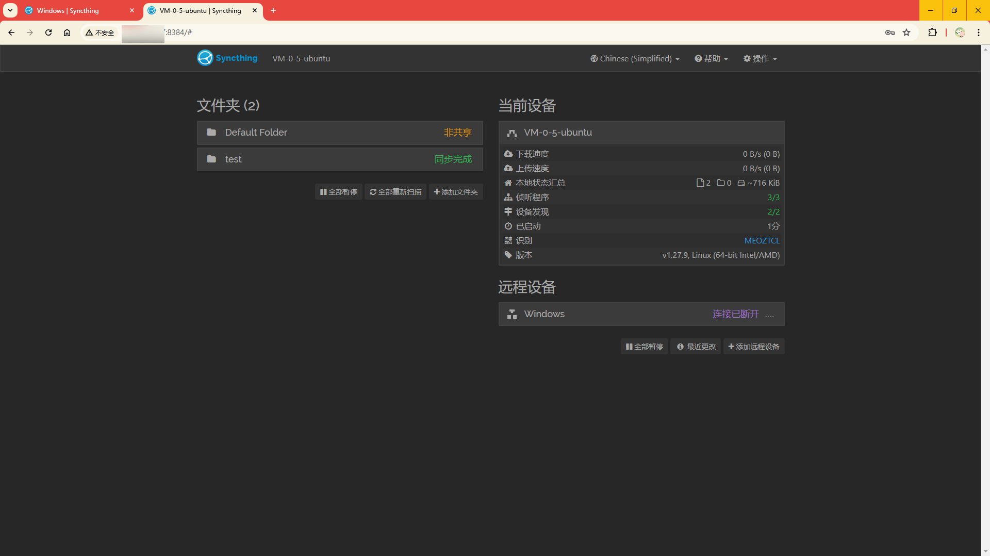Click the upload speed cloud icon
This screenshot has height=556, width=990.
click(508, 168)
